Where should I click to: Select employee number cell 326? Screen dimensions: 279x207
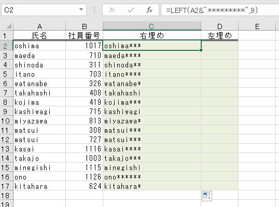[x=84, y=84]
